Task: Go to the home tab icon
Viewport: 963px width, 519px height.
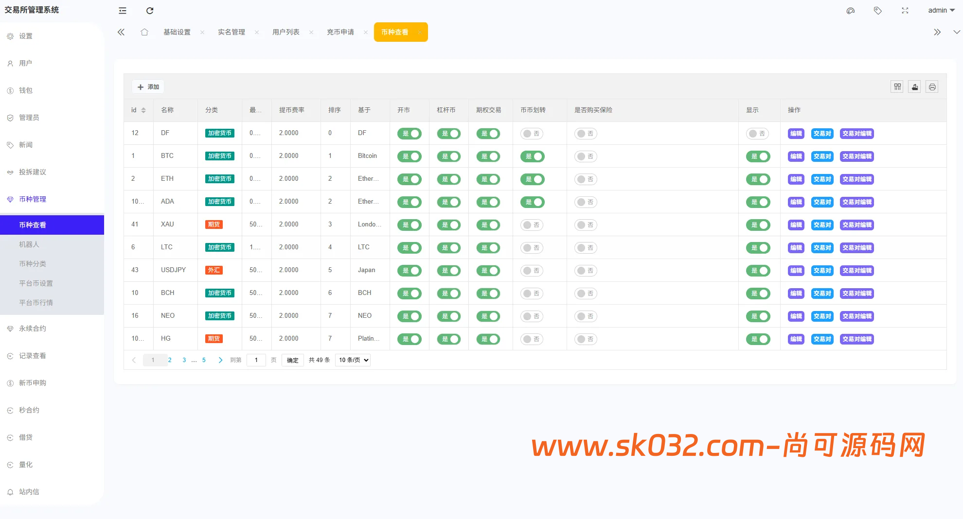Action: click(144, 32)
